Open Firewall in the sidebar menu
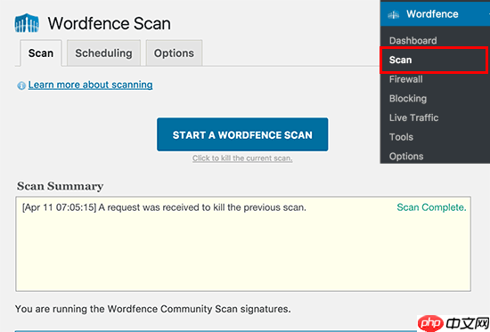The width and height of the screenshot is (490, 332). coord(406,79)
